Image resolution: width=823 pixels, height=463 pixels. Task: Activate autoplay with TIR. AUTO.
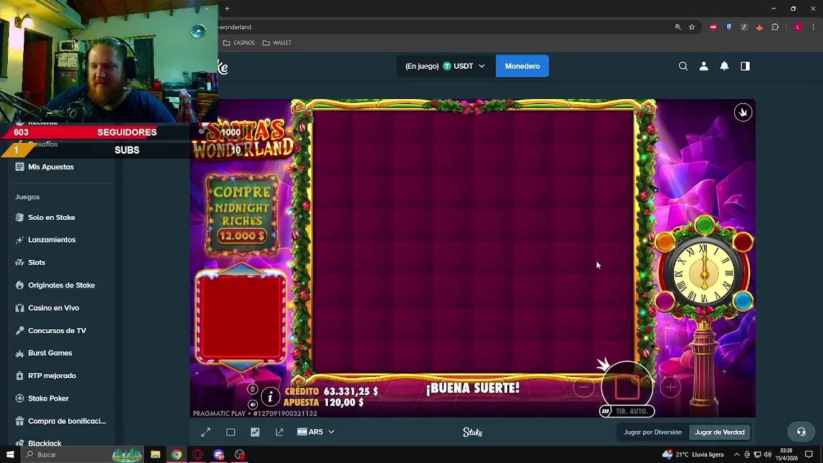click(x=633, y=411)
